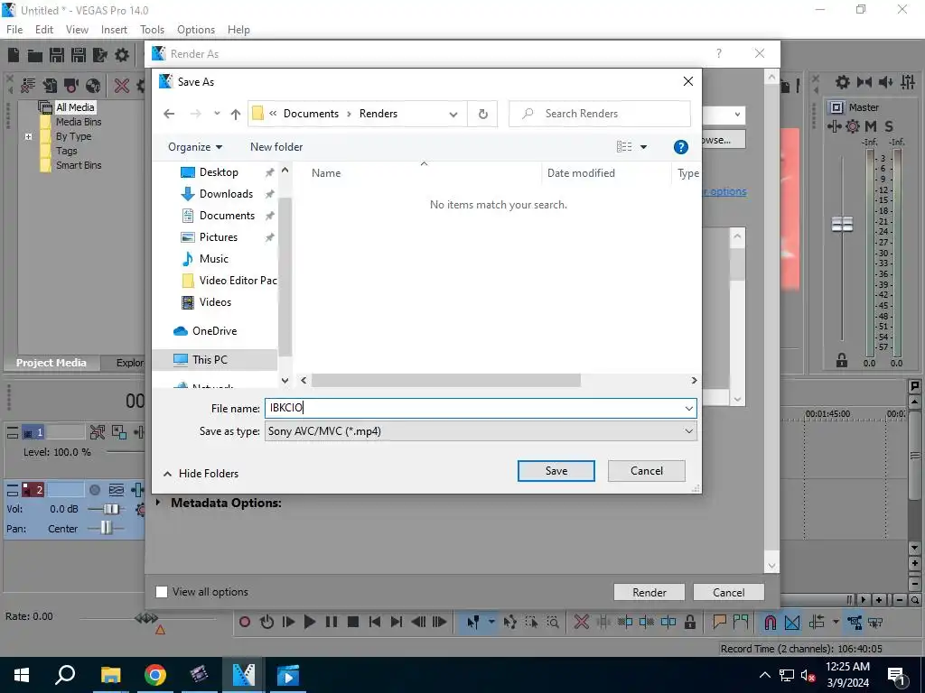
Task: Select Downloads in the navigation pane
Action: (x=226, y=194)
